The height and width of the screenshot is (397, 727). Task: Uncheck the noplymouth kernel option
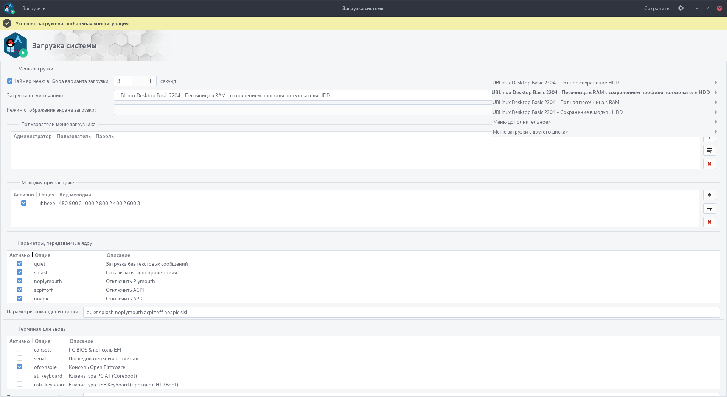coord(20,281)
